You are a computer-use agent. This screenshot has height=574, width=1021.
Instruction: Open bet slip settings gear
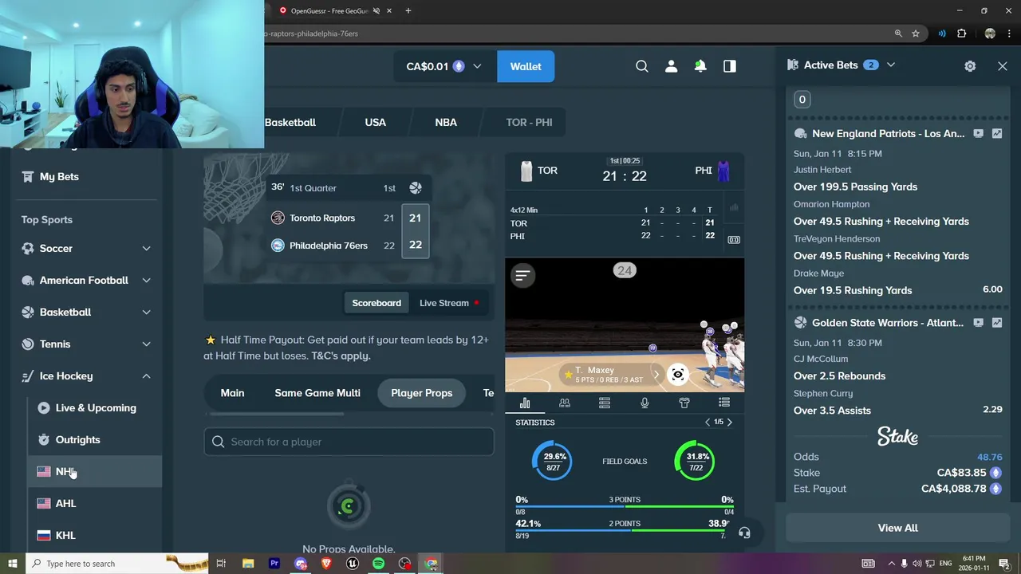(970, 66)
